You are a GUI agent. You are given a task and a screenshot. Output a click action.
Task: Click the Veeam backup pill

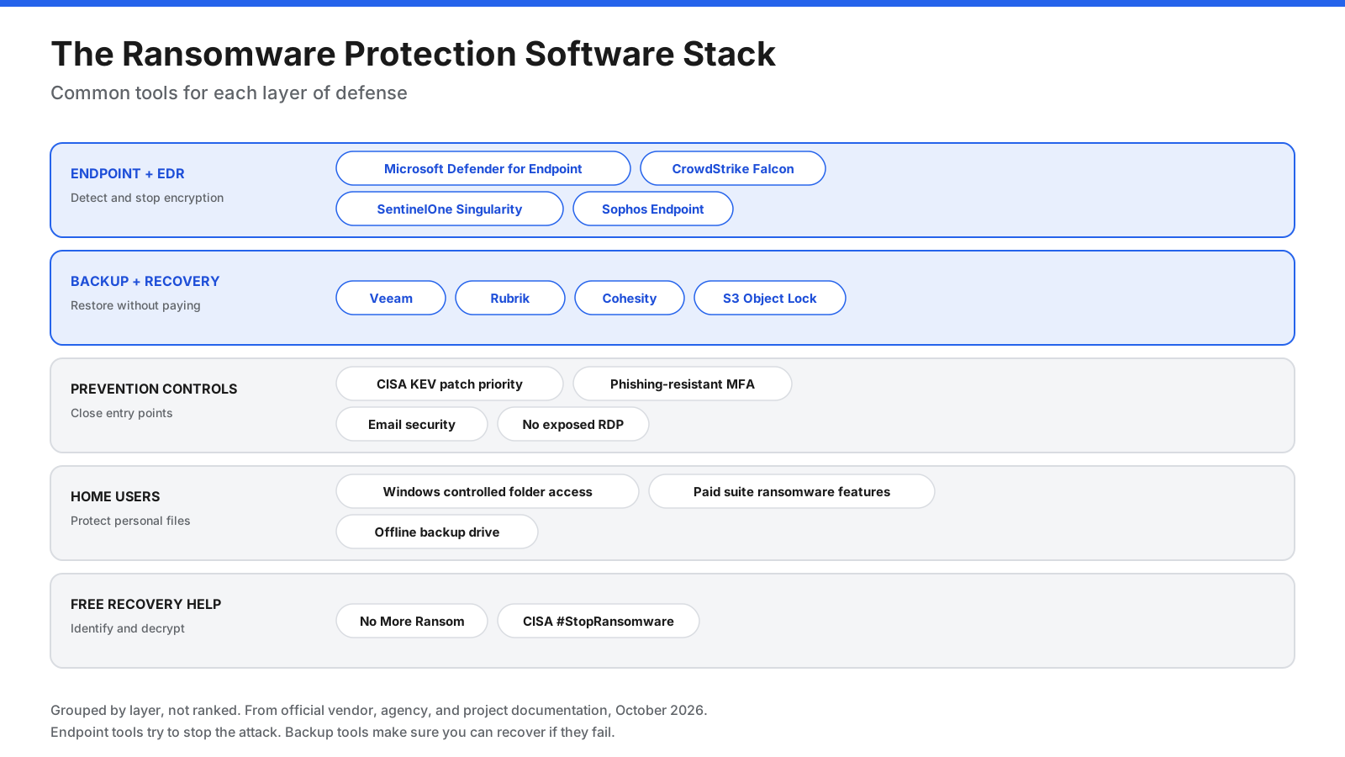(x=391, y=298)
